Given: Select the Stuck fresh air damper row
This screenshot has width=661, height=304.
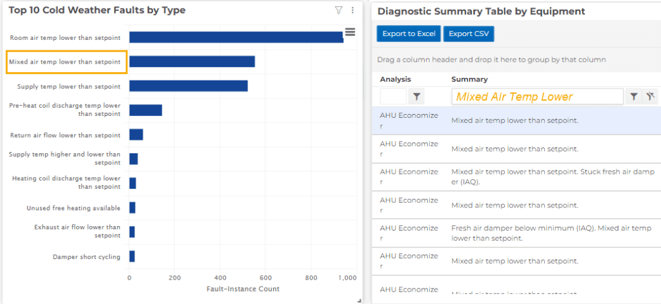Looking at the screenshot, I should 516,177.
